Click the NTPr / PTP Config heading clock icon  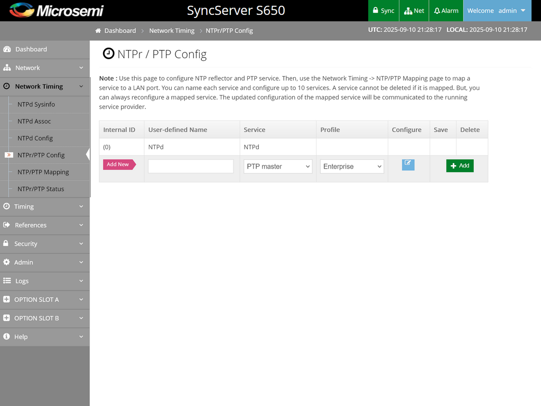108,53
